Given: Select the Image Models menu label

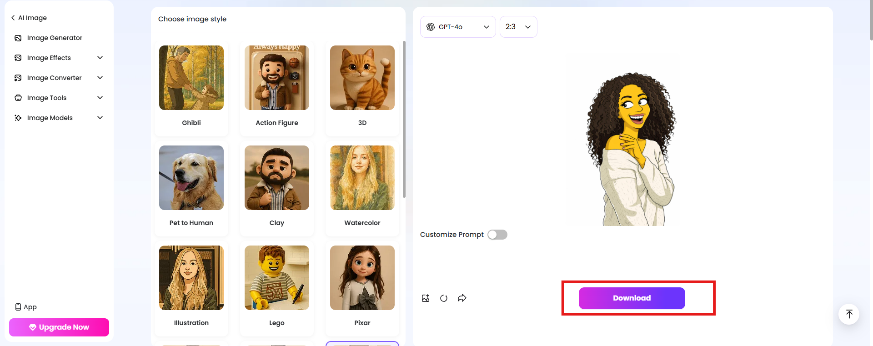Looking at the screenshot, I should (x=50, y=118).
